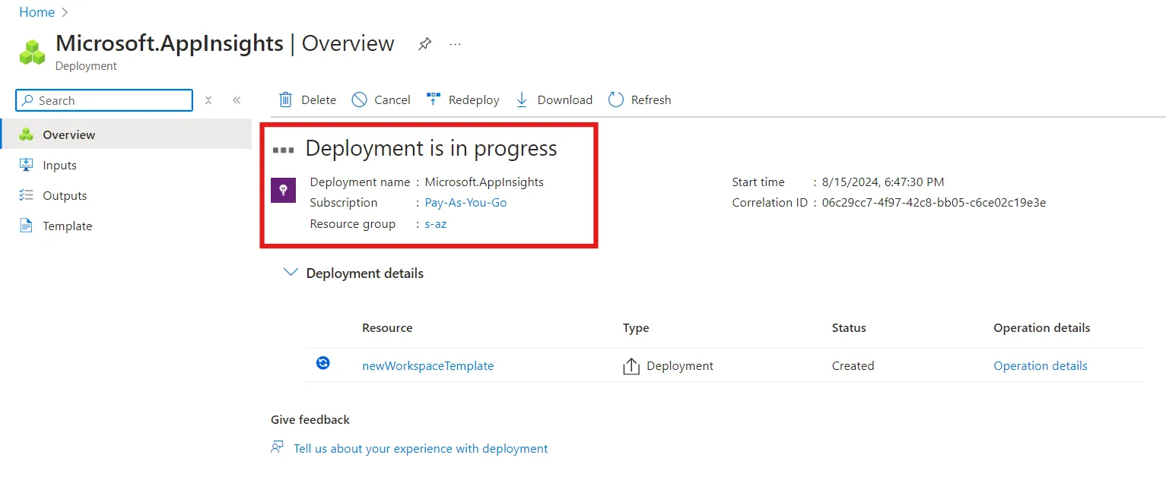Viewport: 1166px width, 496px height.
Task: Click the Type column header
Action: coord(636,328)
